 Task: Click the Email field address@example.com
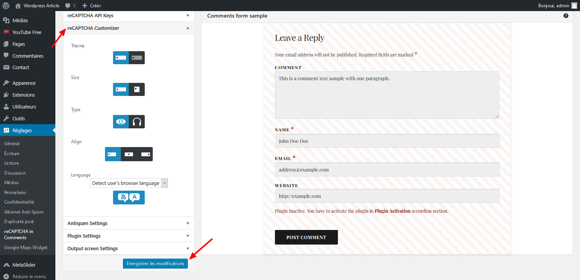coord(387,169)
